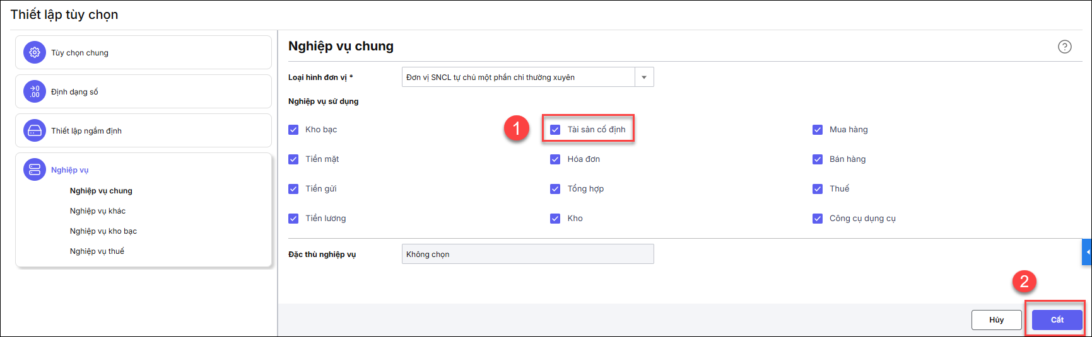Toggle the Công cụ dụng cụ checkbox

tap(818, 219)
